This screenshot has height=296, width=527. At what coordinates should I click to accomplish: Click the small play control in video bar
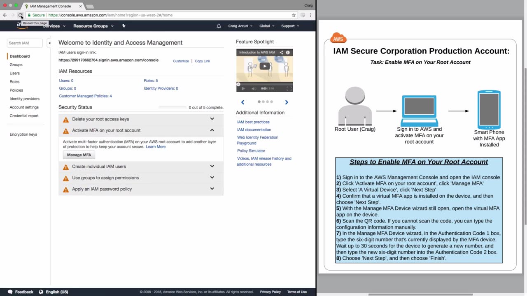point(243,88)
